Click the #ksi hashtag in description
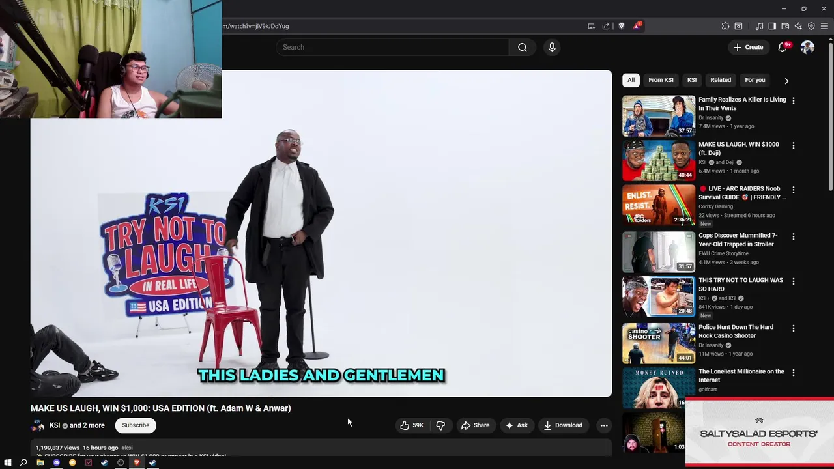The width and height of the screenshot is (834, 469). pyautogui.click(x=127, y=448)
